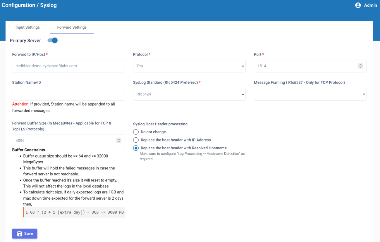Screen dimensions: 380x242
Task: Click the Forward to IP/Host field
Action: tap(68, 66)
